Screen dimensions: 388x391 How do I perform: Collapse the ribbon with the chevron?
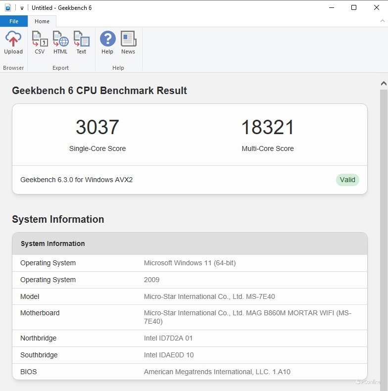[382, 21]
